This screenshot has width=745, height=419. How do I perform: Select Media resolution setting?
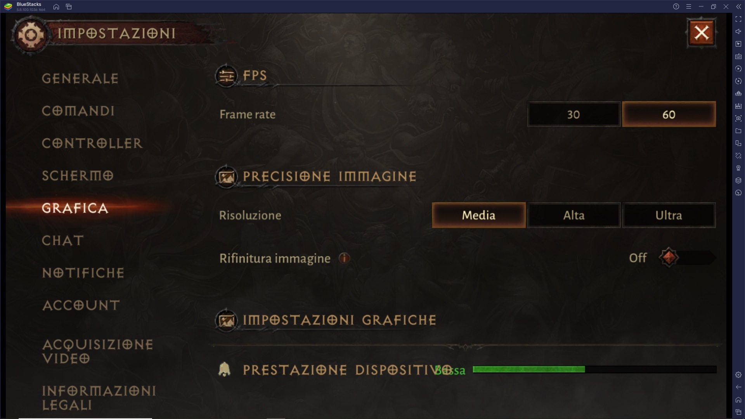[478, 215]
